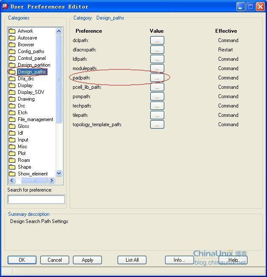This screenshot has width=267, height=277.
Task: Select Display_SOV category
Action: point(31,92)
